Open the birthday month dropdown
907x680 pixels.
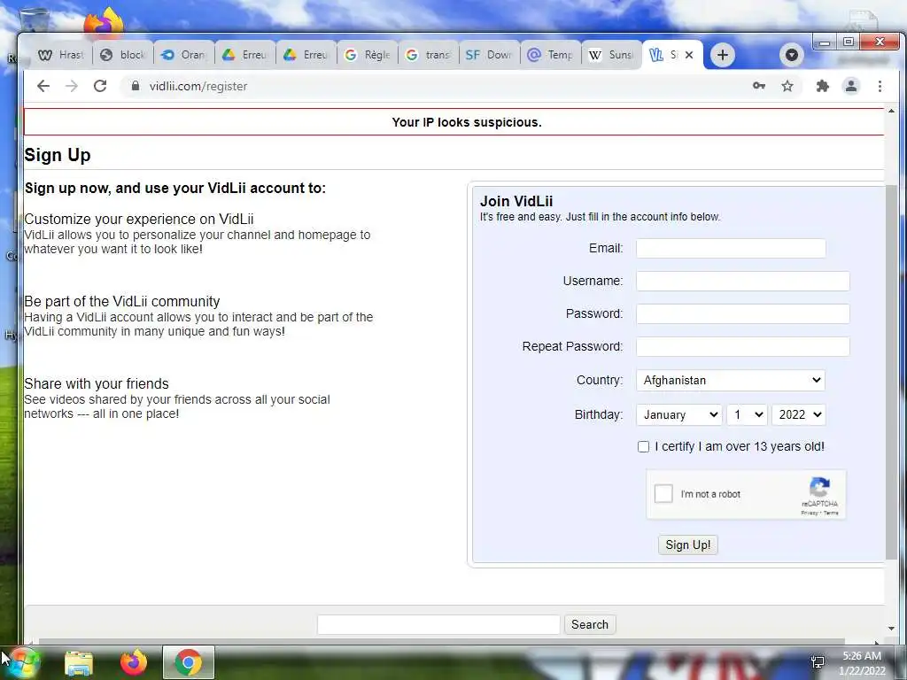point(679,414)
